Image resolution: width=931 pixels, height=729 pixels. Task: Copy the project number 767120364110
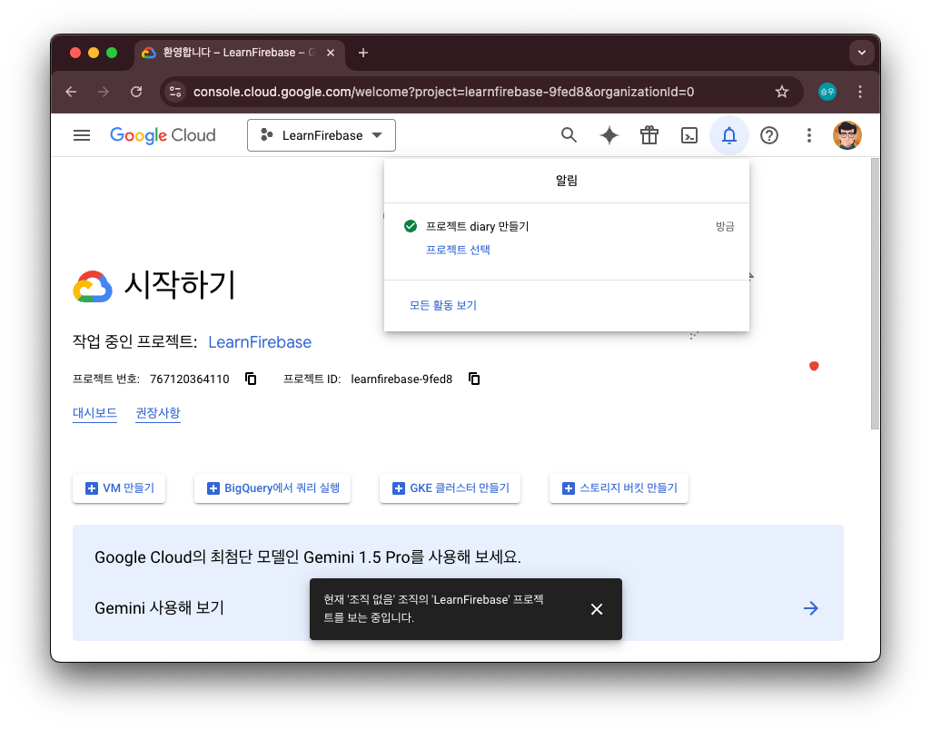click(x=251, y=379)
